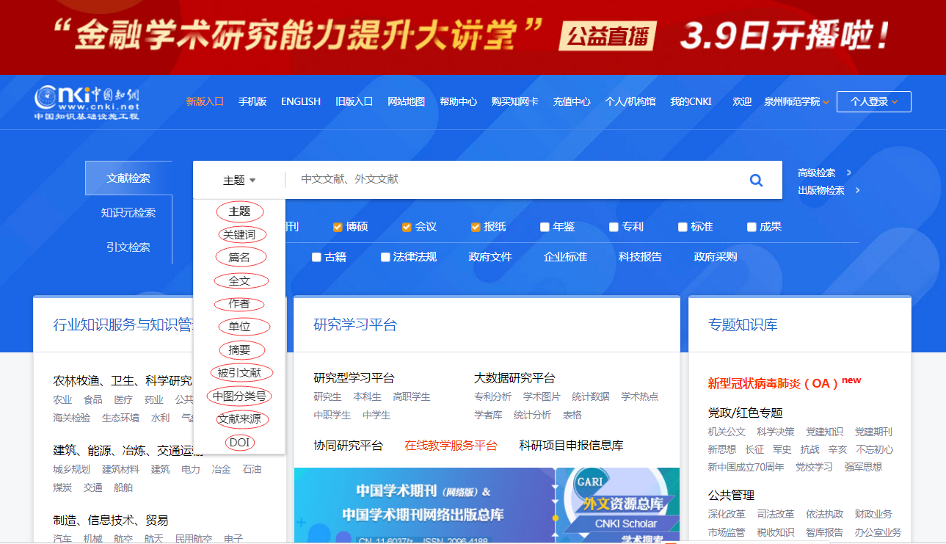Click arrow next to 出版物检索

pos(857,191)
